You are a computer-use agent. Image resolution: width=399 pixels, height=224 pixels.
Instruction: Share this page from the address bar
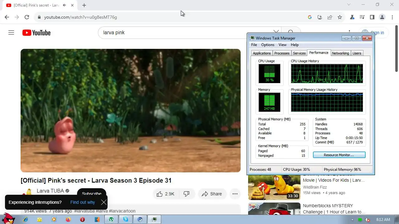(330, 17)
